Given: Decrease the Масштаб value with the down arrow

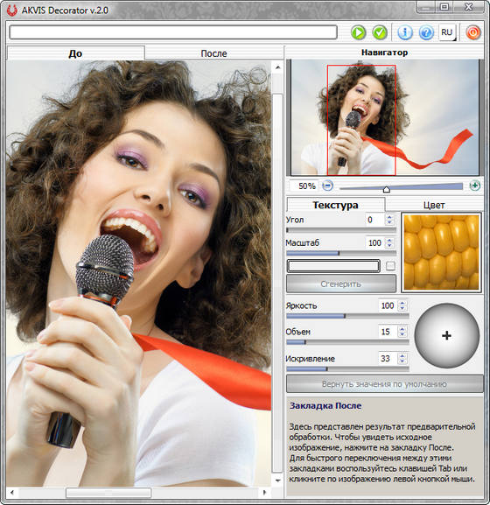Looking at the screenshot, I should coord(390,246).
